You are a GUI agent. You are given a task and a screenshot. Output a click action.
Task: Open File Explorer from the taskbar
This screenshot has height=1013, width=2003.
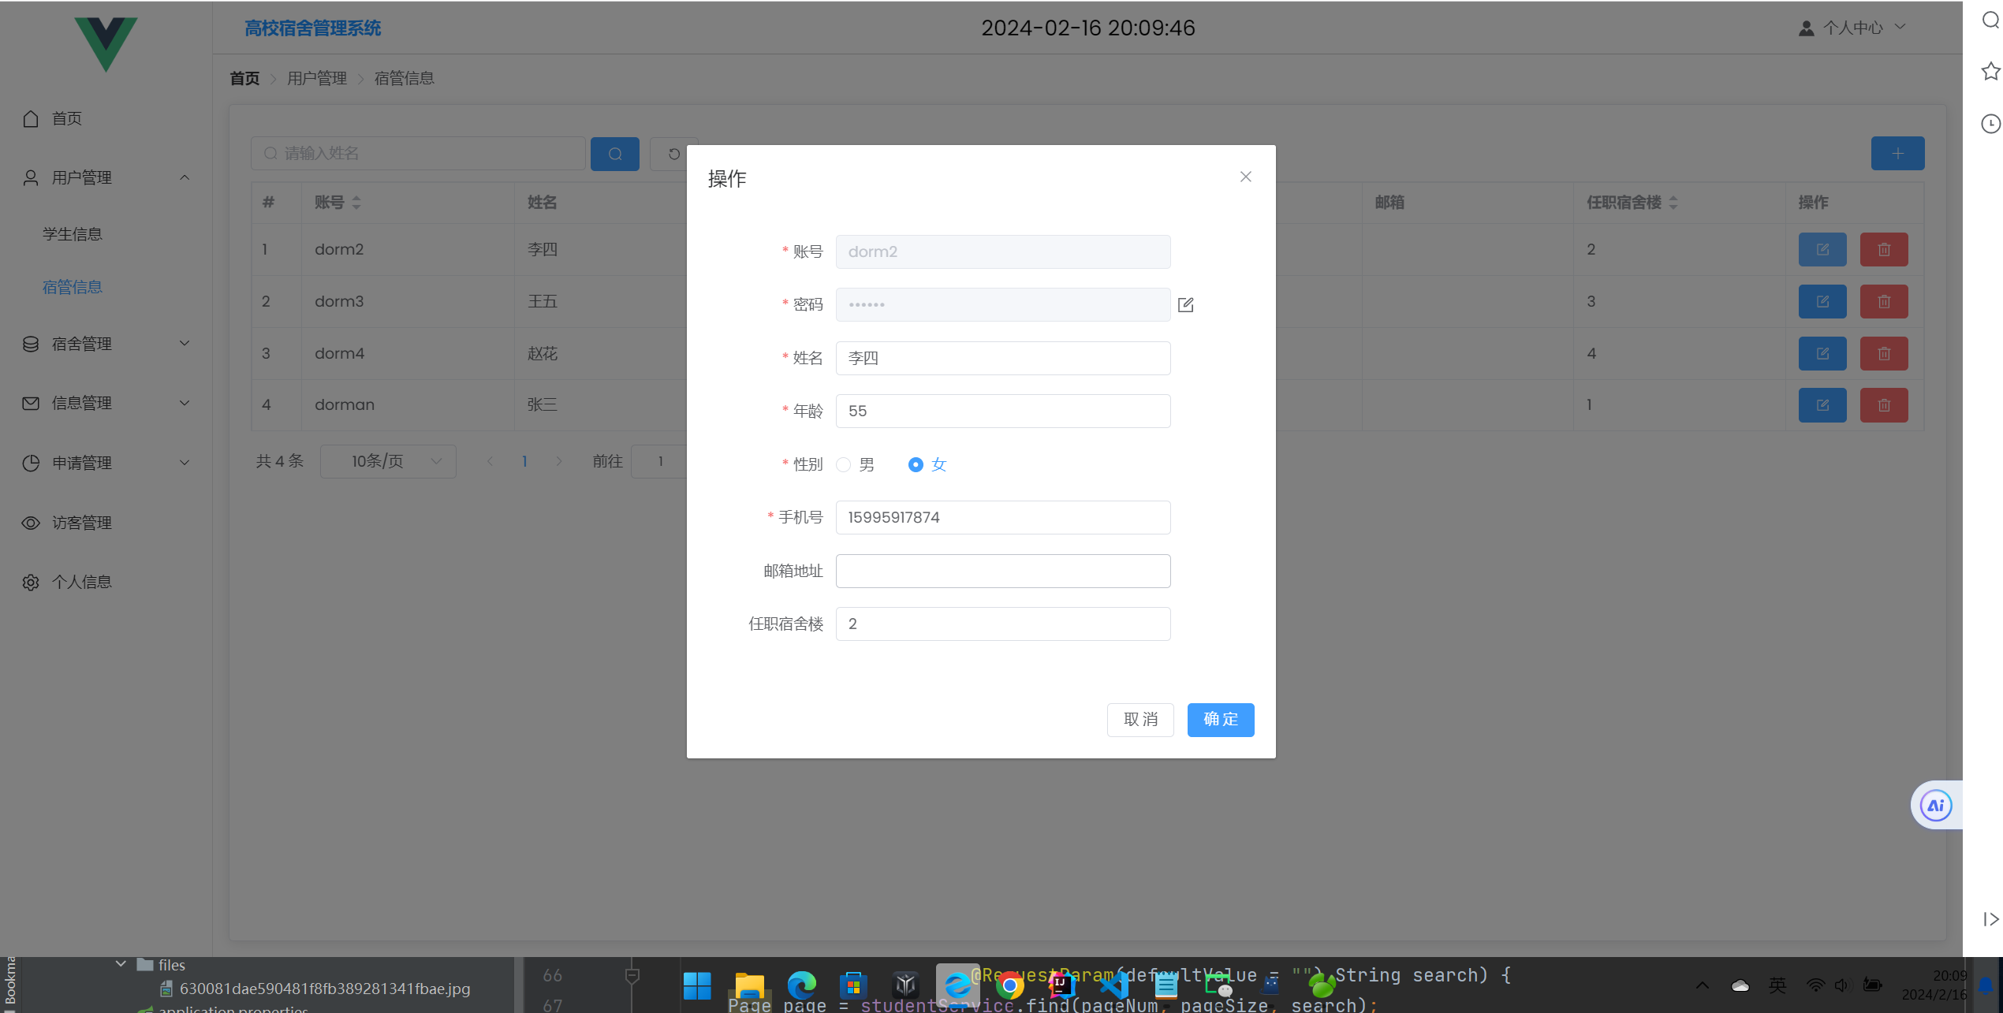pos(749,985)
